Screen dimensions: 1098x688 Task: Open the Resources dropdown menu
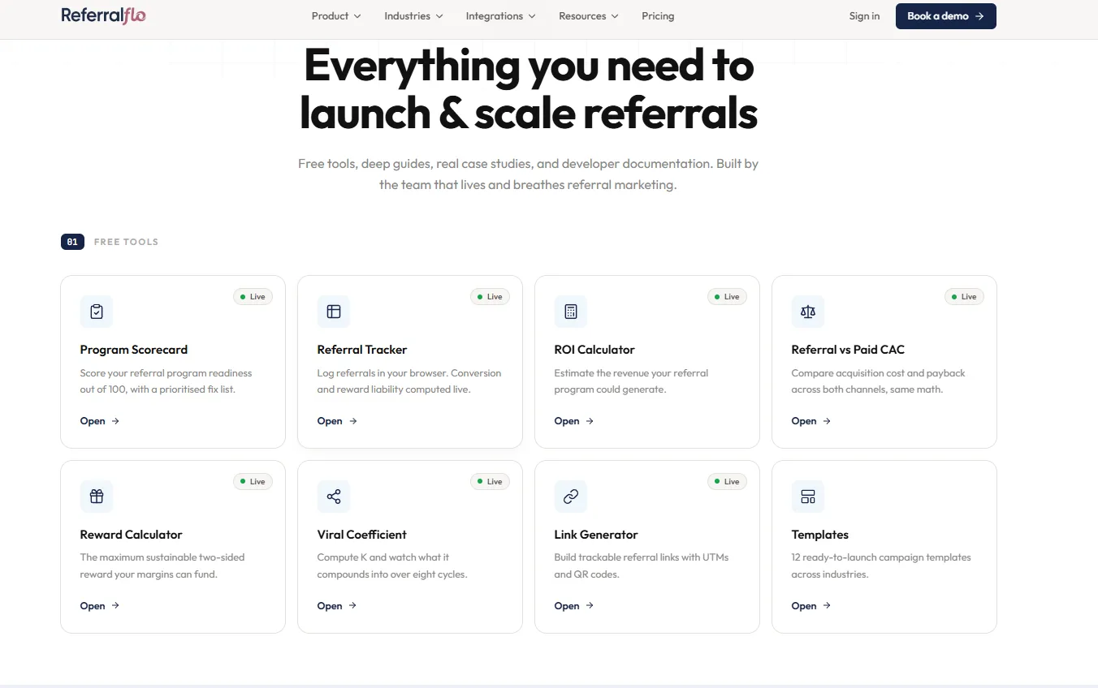pyautogui.click(x=589, y=16)
